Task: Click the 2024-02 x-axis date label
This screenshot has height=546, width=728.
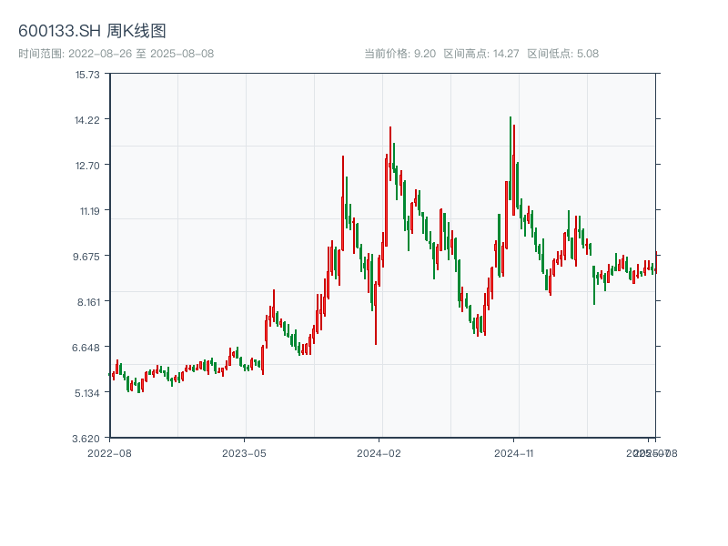Action: [379, 452]
